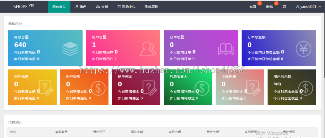Click the dollar icon on 利息宝转入 card
Screen dimensions: 325x138
(x=202, y=88)
